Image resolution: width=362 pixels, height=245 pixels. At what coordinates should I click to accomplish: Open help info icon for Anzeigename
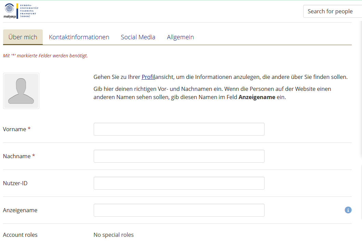(x=348, y=210)
